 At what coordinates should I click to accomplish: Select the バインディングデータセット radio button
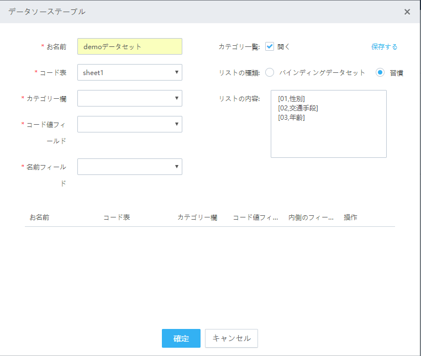click(270, 72)
